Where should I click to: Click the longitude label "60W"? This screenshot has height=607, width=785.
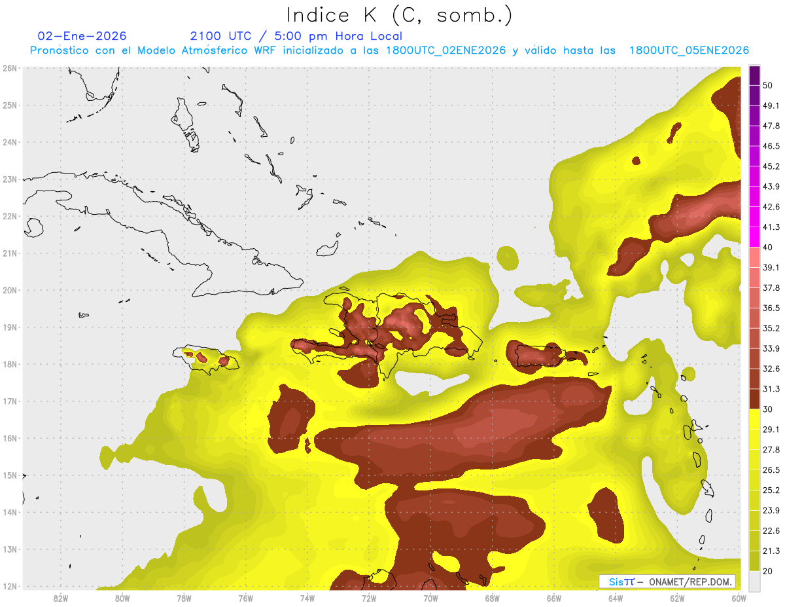tap(739, 598)
